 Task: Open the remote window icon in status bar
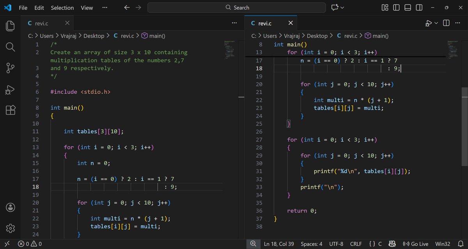pos(7,244)
